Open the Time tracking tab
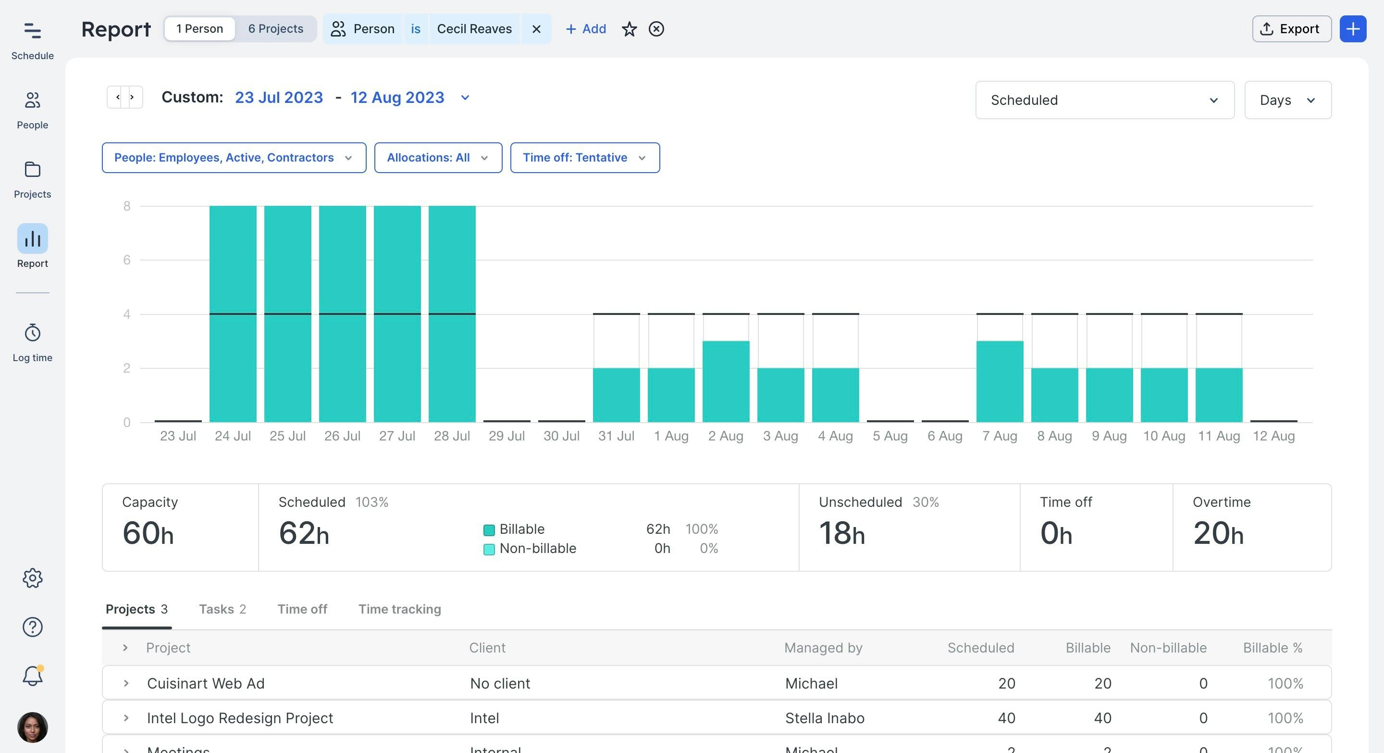This screenshot has height=753, width=1384. pos(399,609)
